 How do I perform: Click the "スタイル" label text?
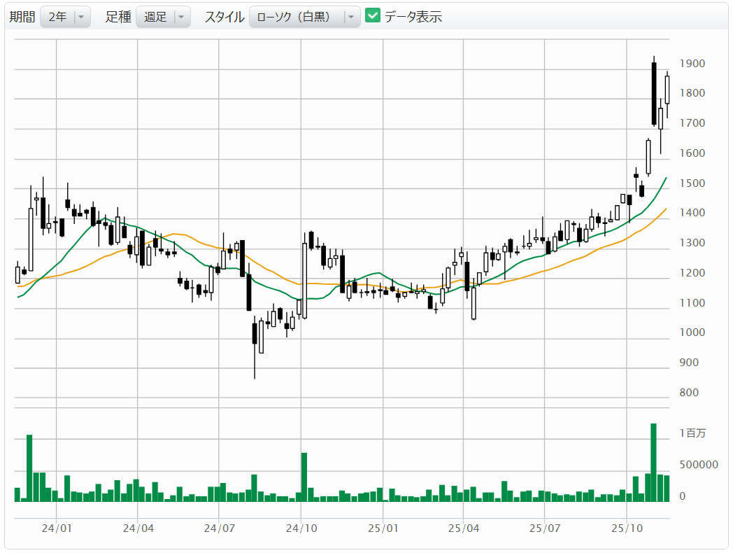pyautogui.click(x=225, y=17)
